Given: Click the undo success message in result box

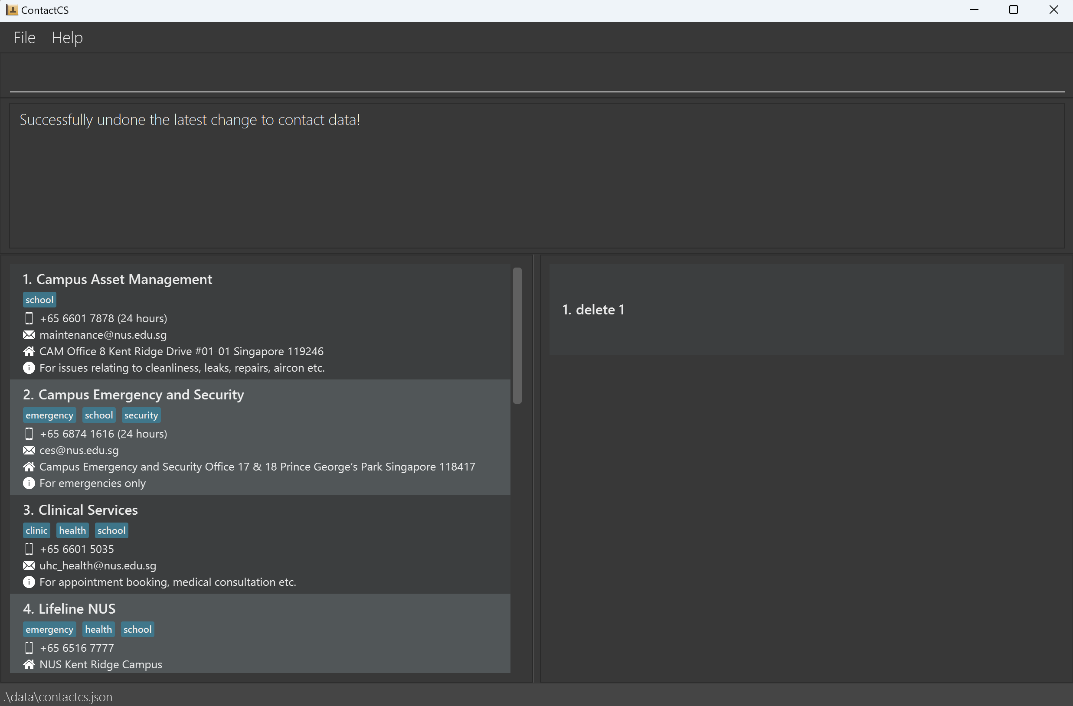Looking at the screenshot, I should tap(190, 120).
